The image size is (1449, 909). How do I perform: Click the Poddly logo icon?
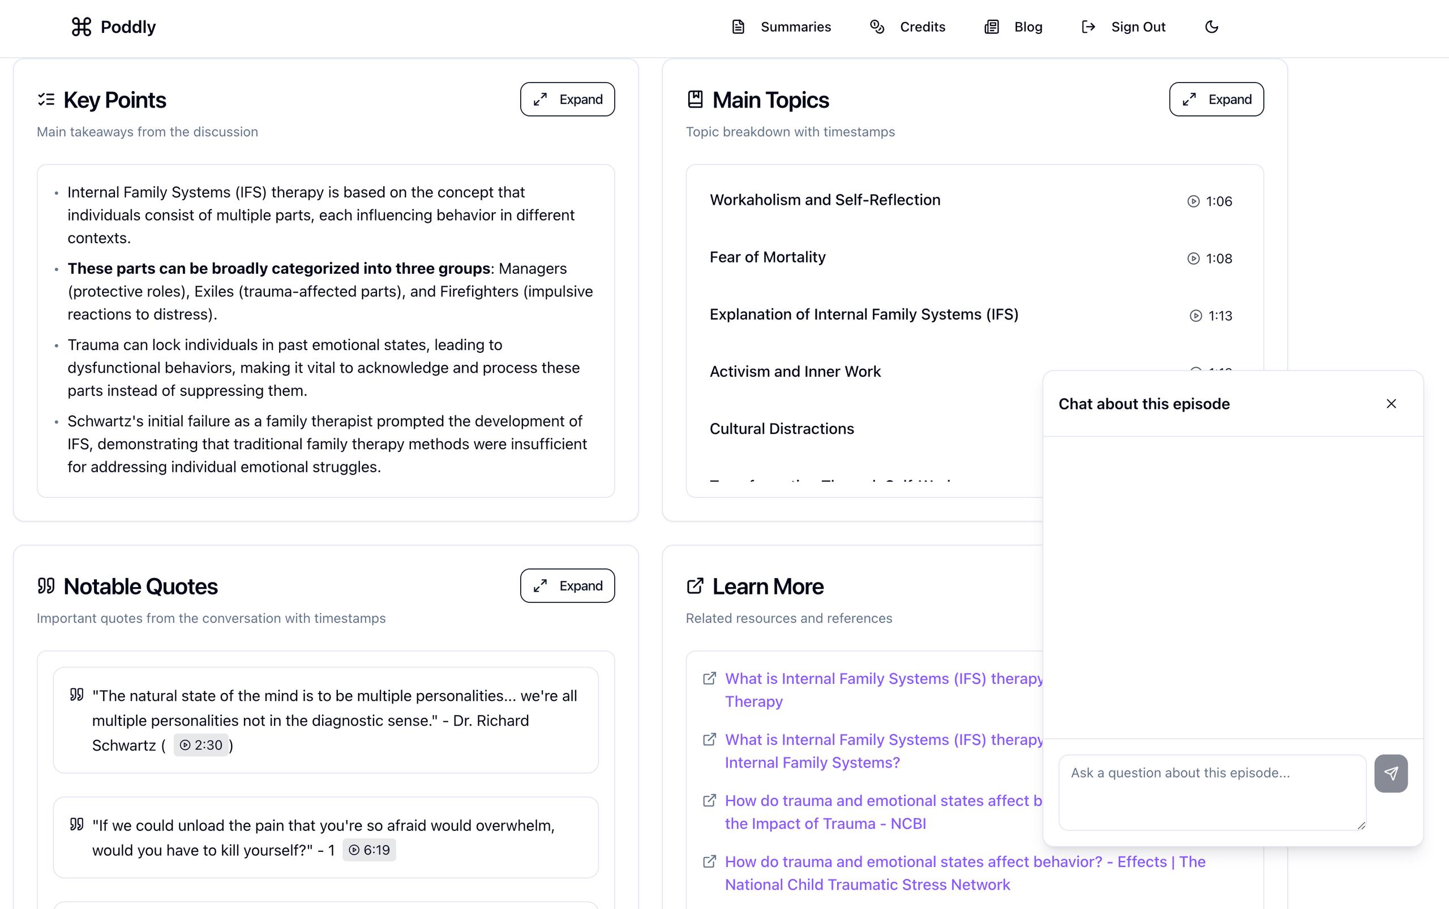(x=81, y=27)
